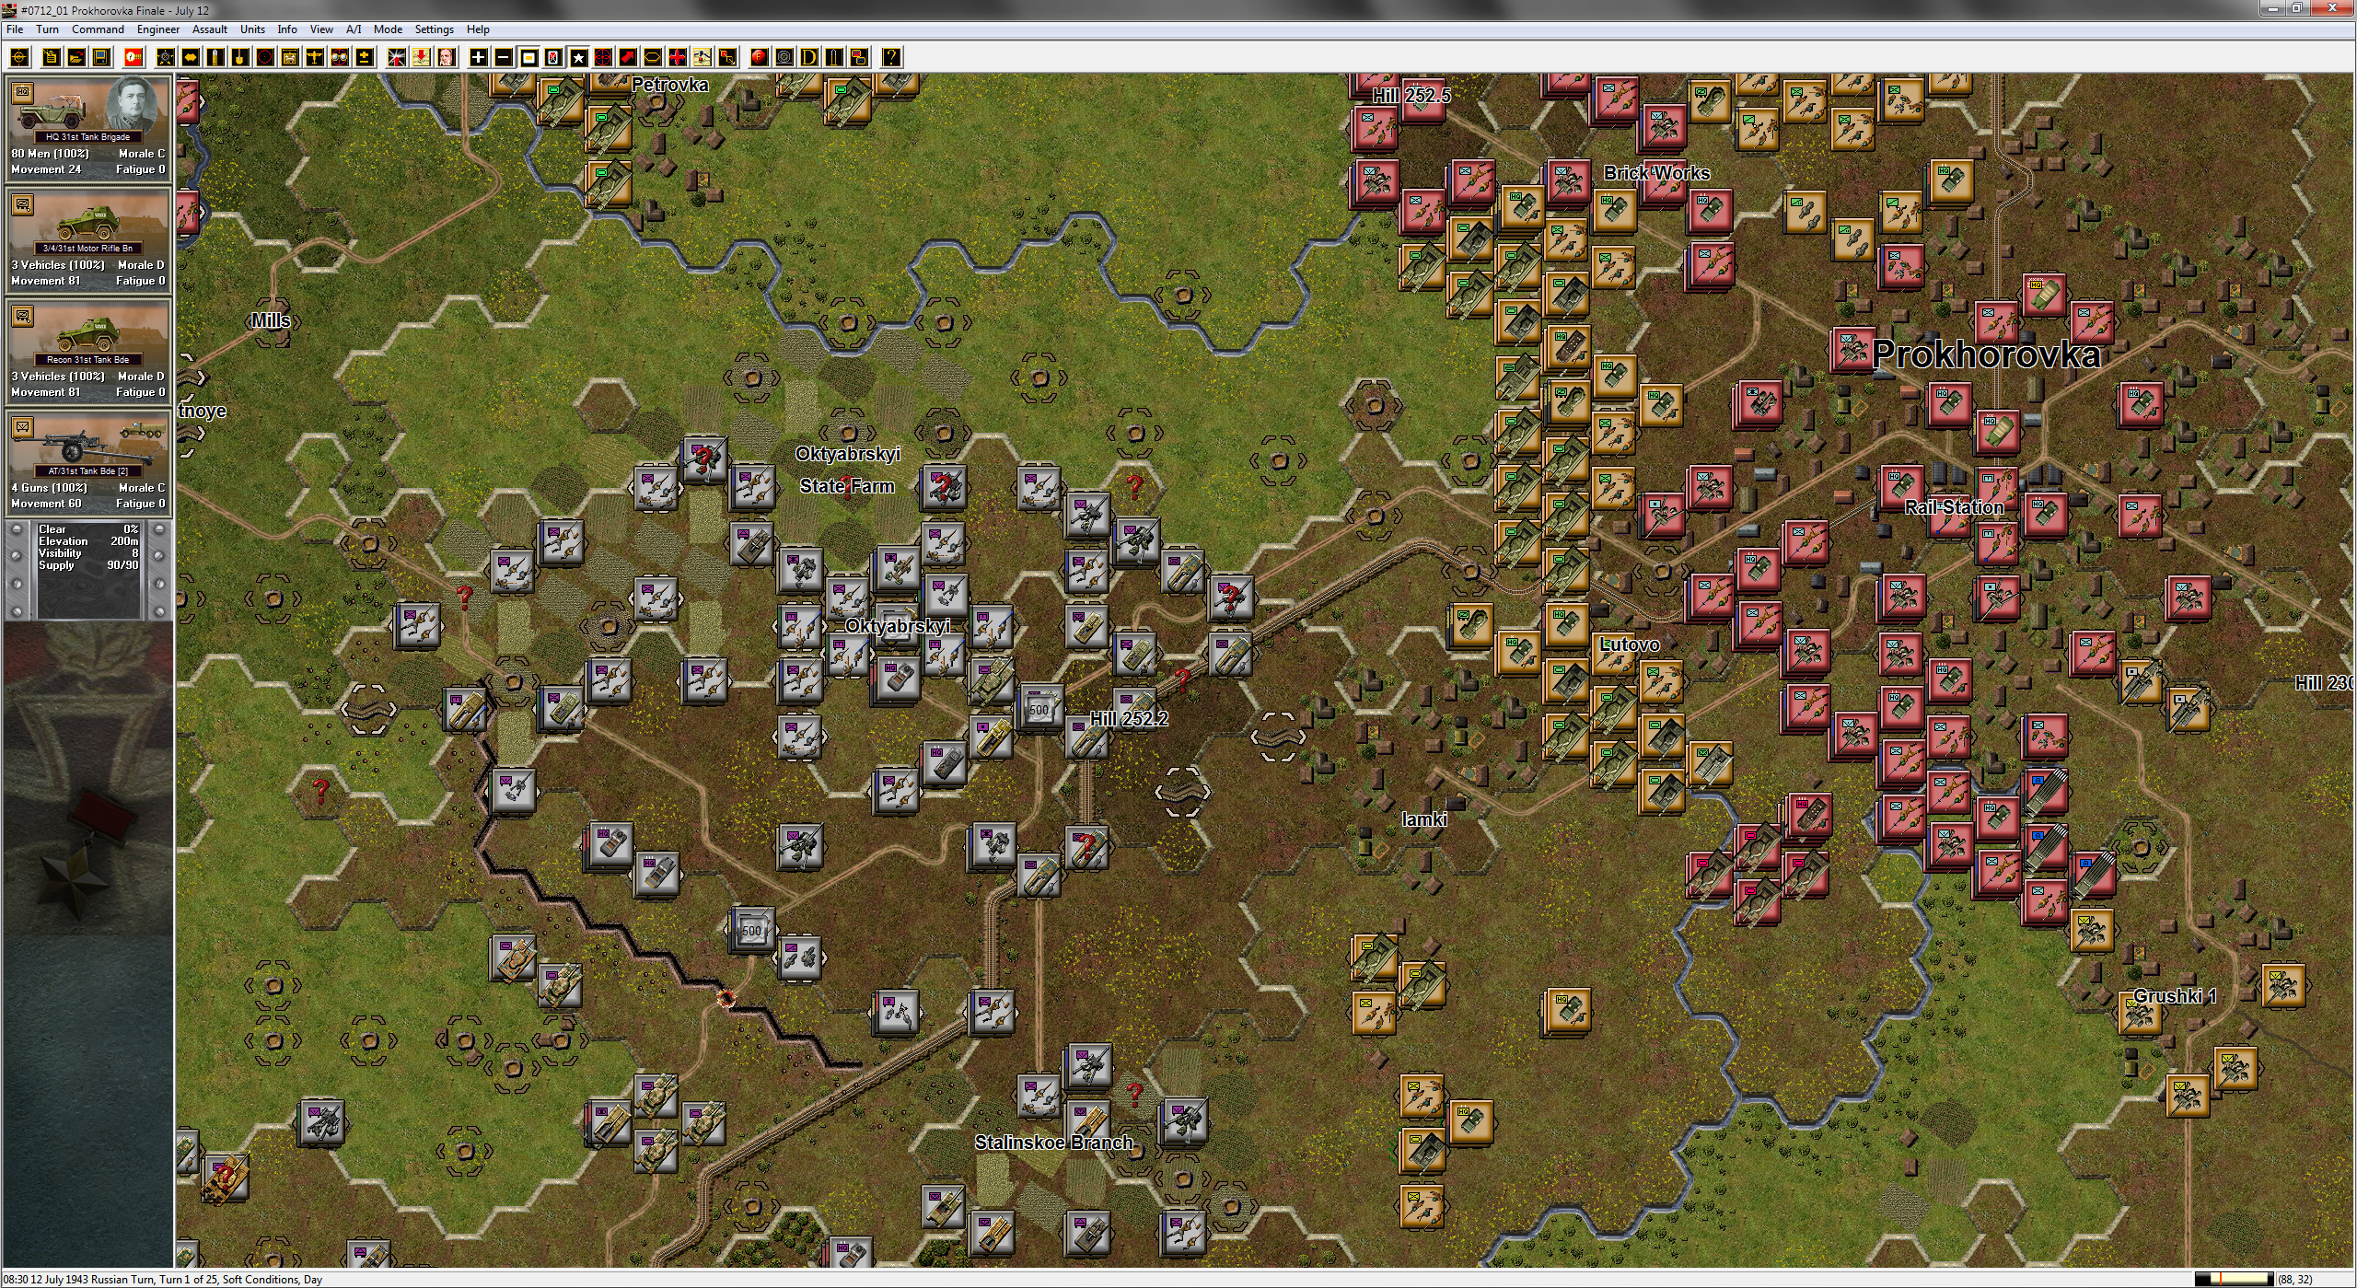Click the binoculars recon toolbar icon

pos(340,57)
